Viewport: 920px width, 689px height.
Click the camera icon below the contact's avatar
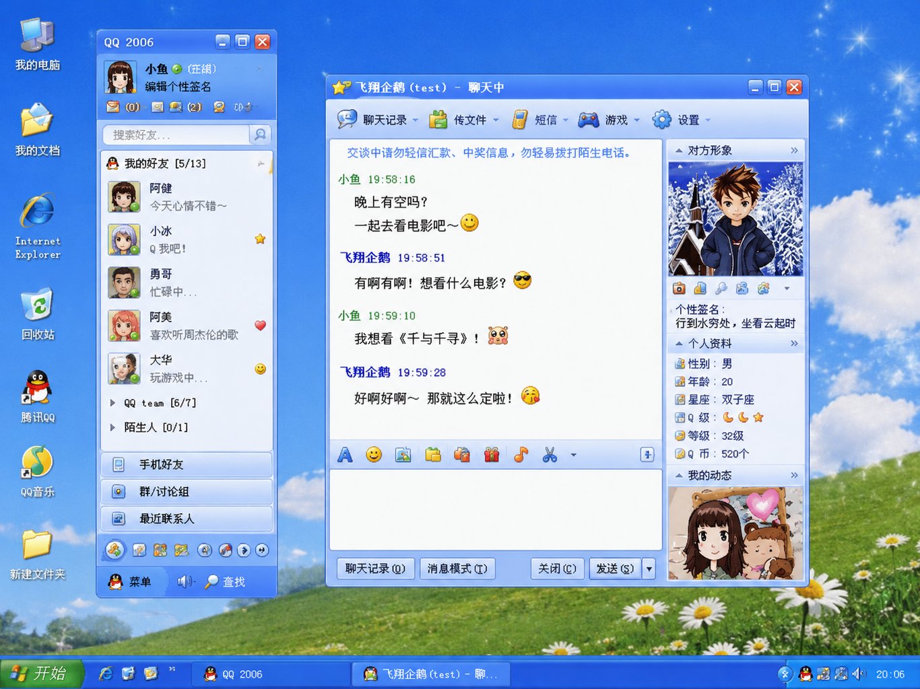pos(679,289)
